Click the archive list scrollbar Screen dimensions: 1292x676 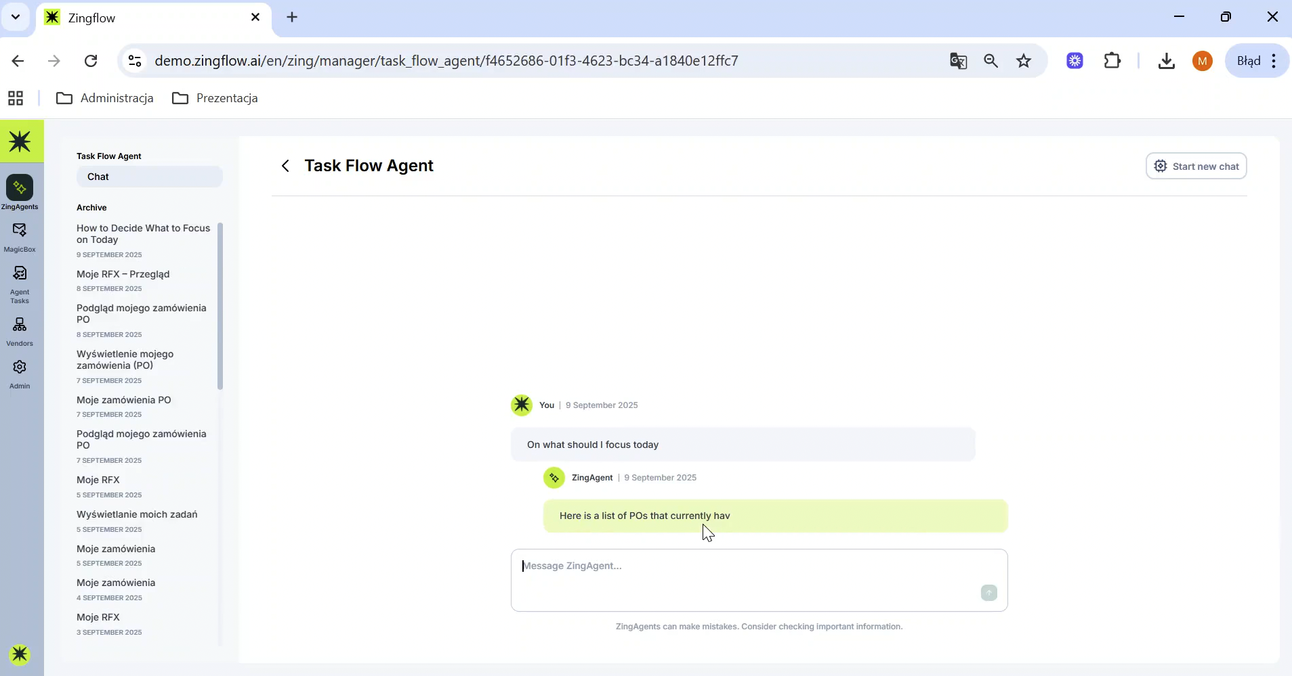(x=220, y=306)
